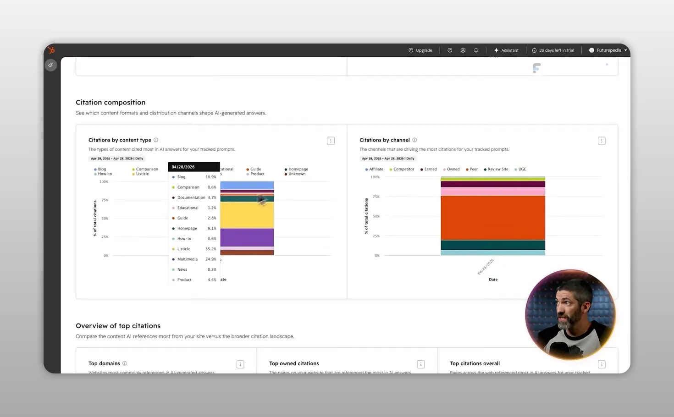Click the blue Blog bar segment

247,186
